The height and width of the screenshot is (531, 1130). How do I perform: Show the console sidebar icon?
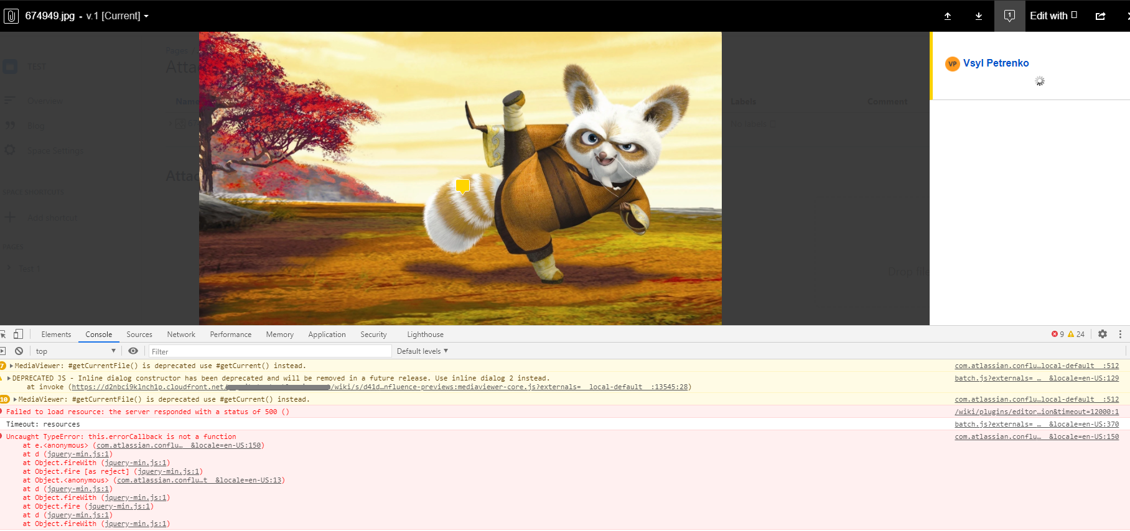coord(3,351)
